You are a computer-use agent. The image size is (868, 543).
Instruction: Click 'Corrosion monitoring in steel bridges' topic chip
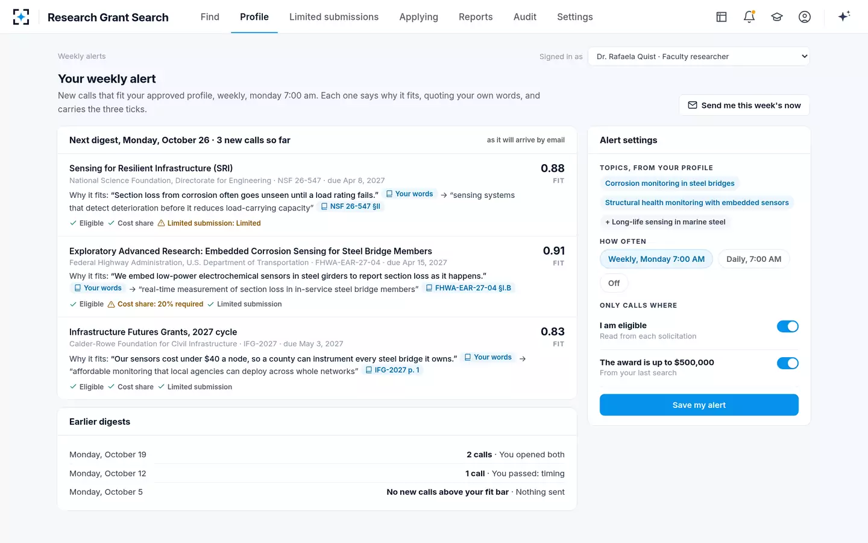[670, 183]
